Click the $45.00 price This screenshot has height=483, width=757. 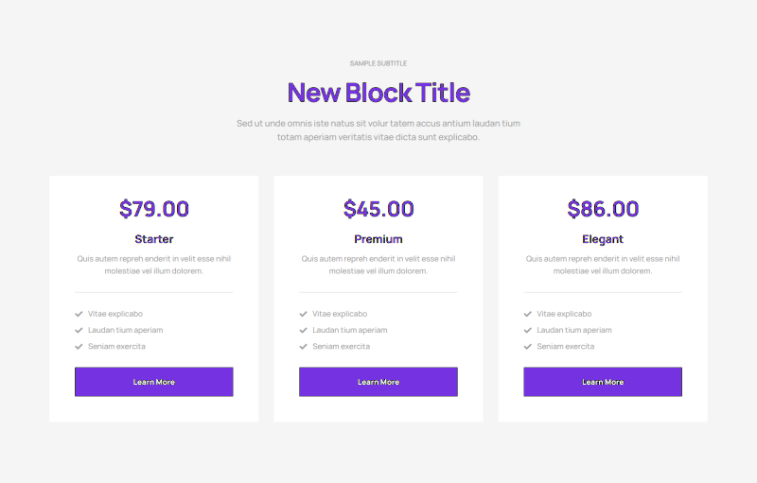tap(378, 209)
